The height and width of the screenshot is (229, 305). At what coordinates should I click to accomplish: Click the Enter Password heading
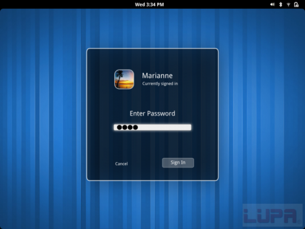(152, 113)
